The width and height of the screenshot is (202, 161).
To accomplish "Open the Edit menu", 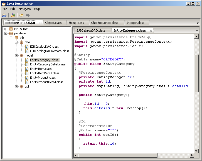I will tap(13, 9).
